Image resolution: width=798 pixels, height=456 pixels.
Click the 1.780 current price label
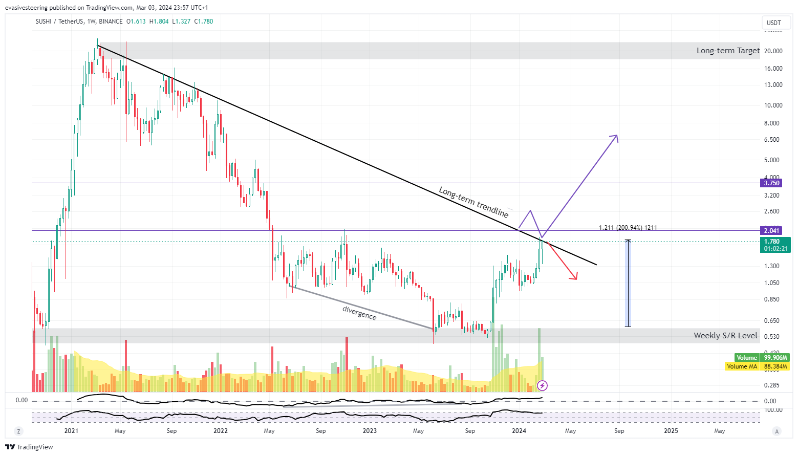click(x=776, y=242)
